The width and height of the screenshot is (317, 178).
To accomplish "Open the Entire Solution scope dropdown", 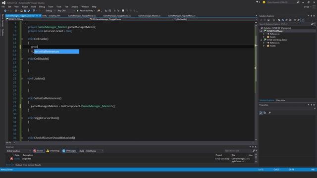I will pos(18,151).
